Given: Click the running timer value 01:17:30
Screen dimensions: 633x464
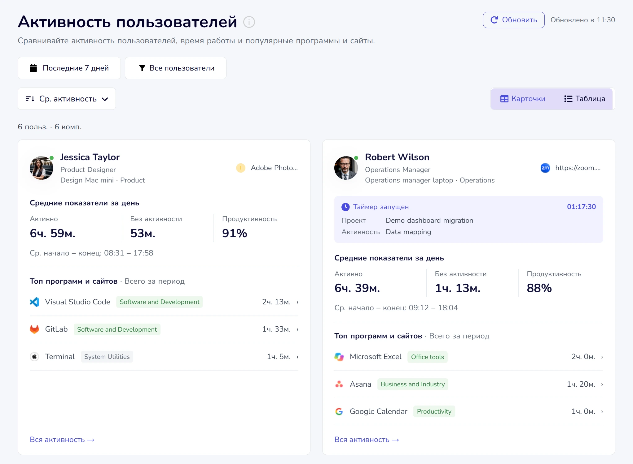Looking at the screenshot, I should (581, 207).
